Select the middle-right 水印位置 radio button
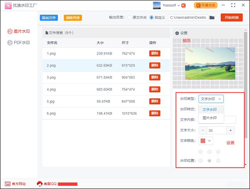The width and height of the screenshot is (250, 189). coord(218,161)
